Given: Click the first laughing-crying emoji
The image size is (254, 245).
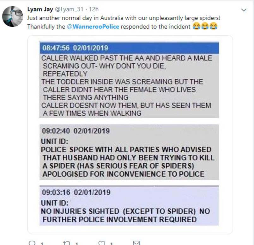Looking at the screenshot, I should point(196,26).
